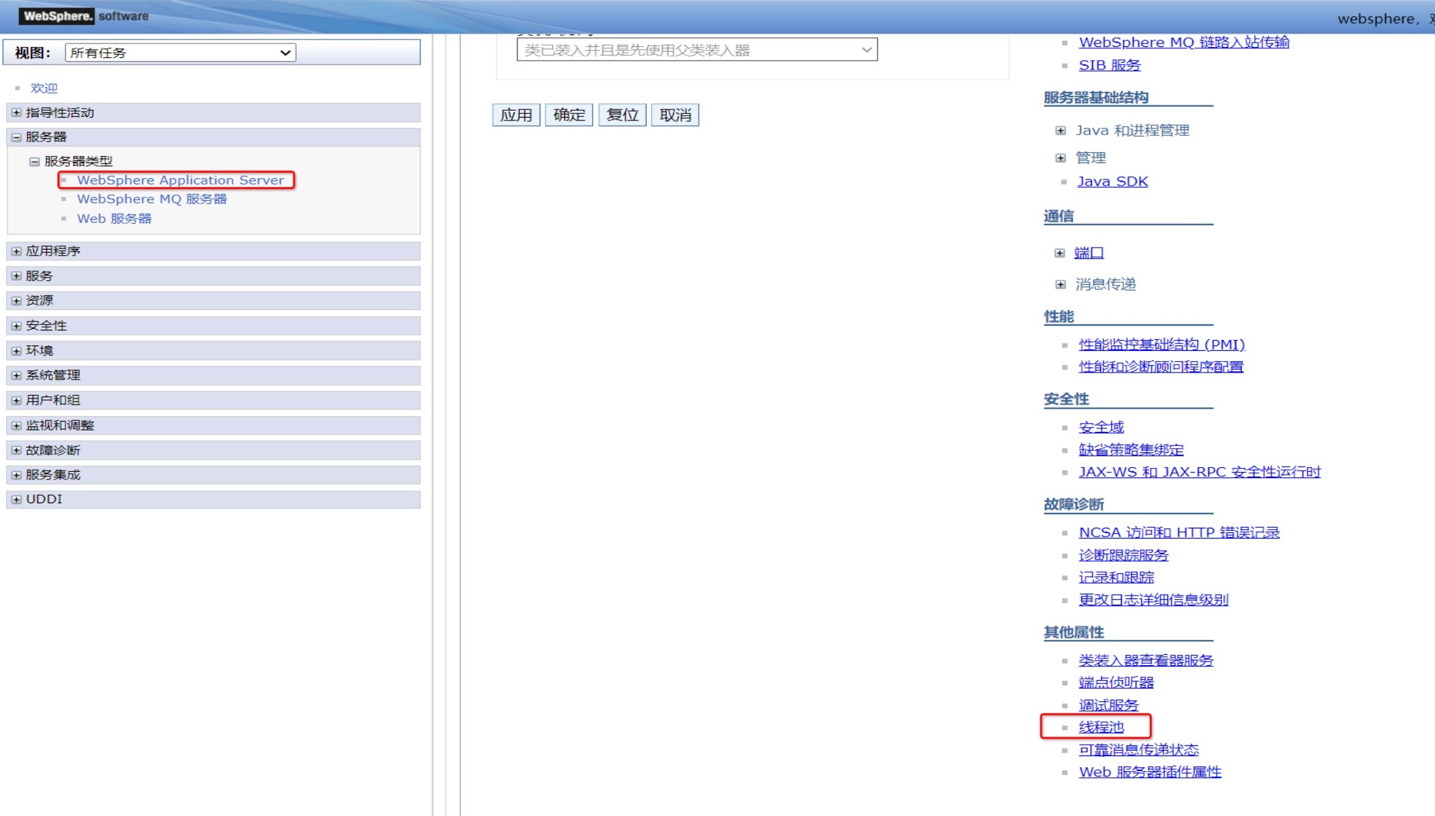Expand the 故障诊断 navigation section

point(16,450)
